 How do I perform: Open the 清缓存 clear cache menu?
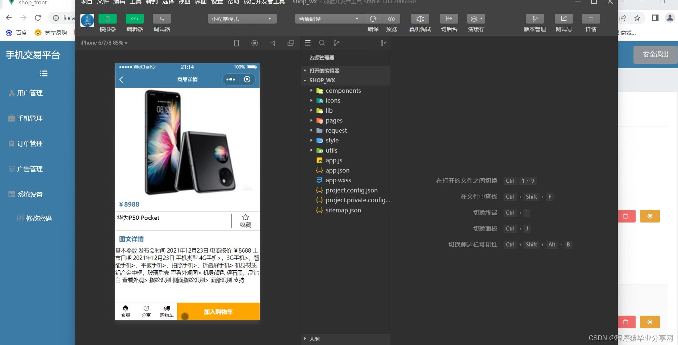tap(476, 19)
